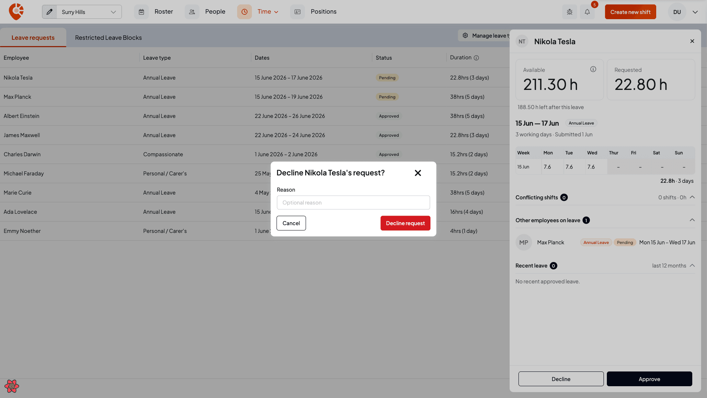Click the Decline button in side panel
This screenshot has width=707, height=398.
pos(561,379)
